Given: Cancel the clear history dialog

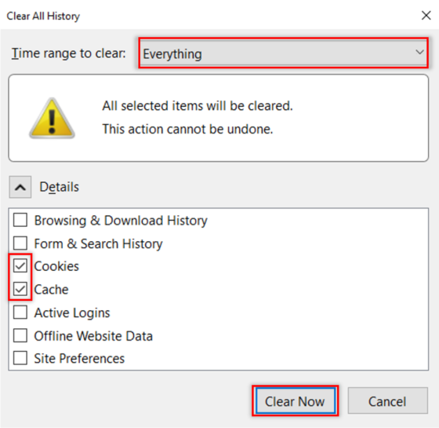Looking at the screenshot, I should 388,401.
